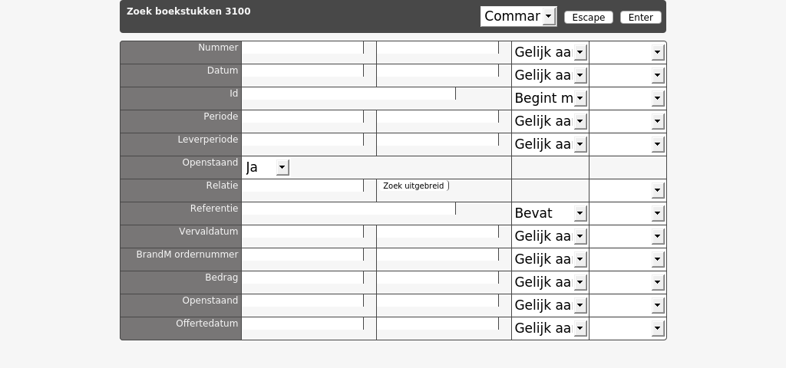Viewport: 786px width, 368px height.
Task: Expand the Leverperiode comparison operator dropdown
Action: pos(550,144)
